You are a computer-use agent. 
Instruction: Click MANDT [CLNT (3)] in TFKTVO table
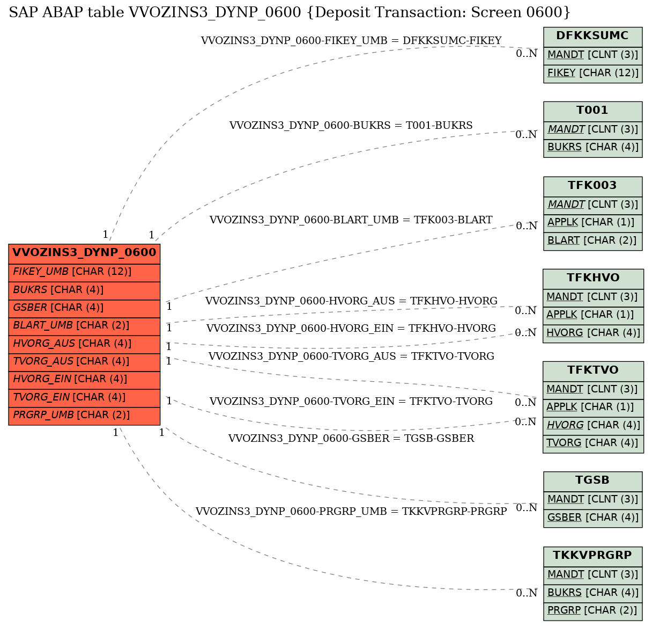592,389
